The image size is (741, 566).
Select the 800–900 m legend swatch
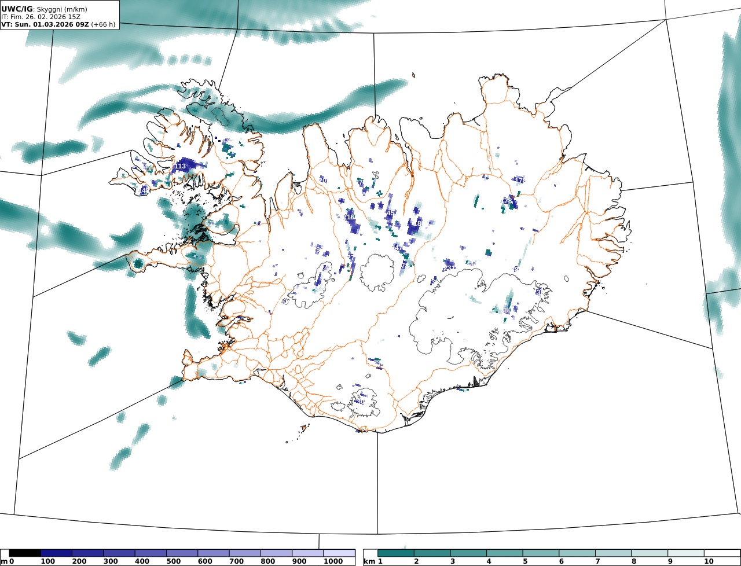tap(276, 553)
